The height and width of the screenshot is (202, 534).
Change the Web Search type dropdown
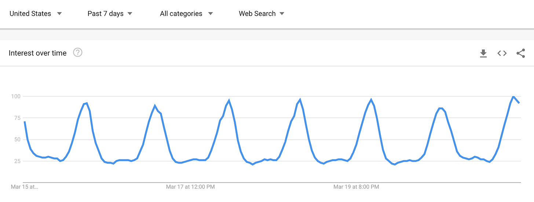tap(261, 14)
